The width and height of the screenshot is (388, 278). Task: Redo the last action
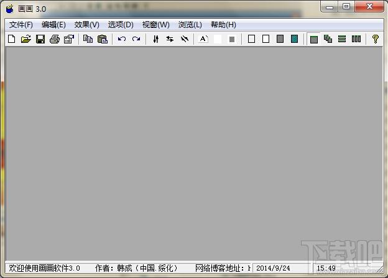136,39
